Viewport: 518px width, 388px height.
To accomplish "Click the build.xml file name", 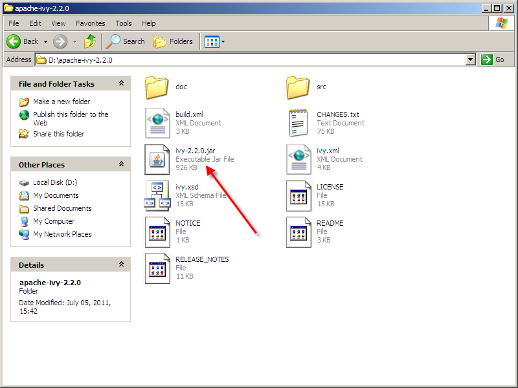I will coord(189,114).
